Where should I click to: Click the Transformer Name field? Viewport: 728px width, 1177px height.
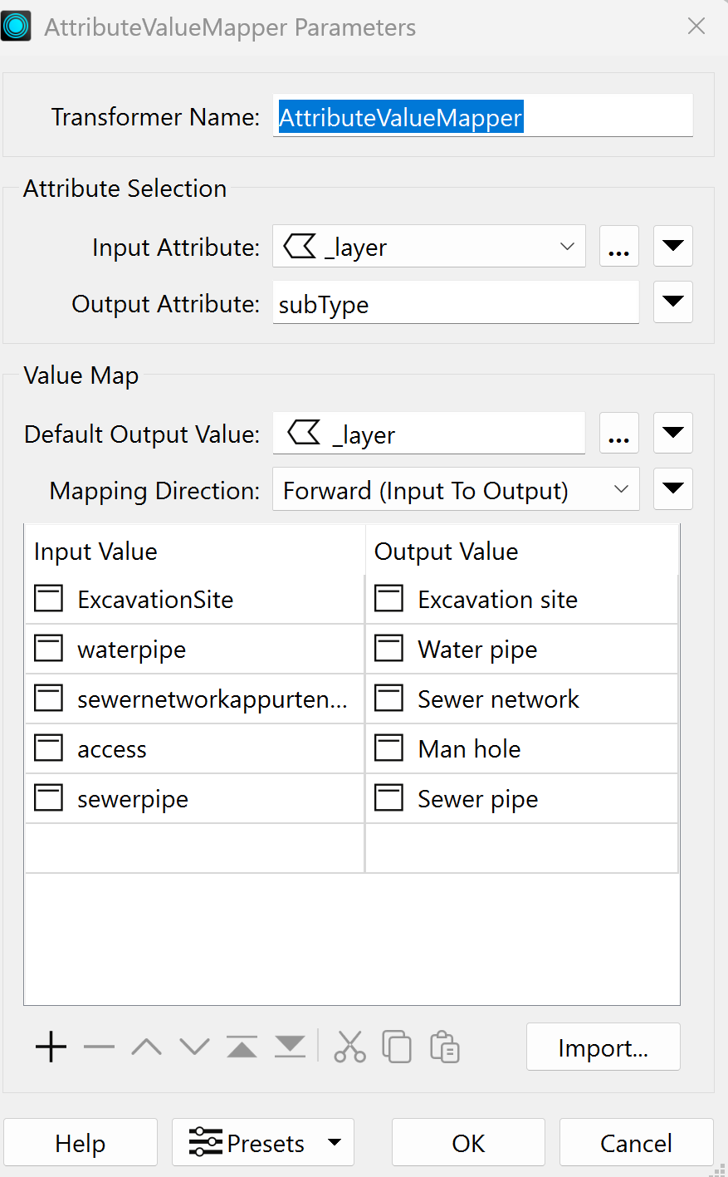point(482,115)
